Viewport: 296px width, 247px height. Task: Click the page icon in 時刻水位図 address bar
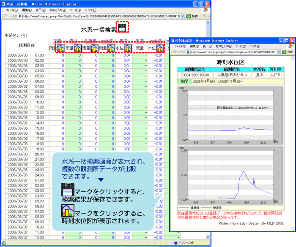pyautogui.click(x=187, y=52)
